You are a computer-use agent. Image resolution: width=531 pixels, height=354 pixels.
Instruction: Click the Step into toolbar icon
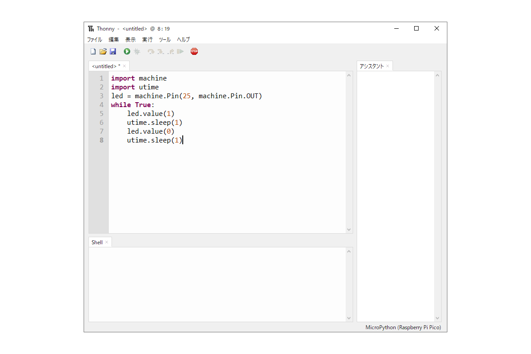point(161,52)
